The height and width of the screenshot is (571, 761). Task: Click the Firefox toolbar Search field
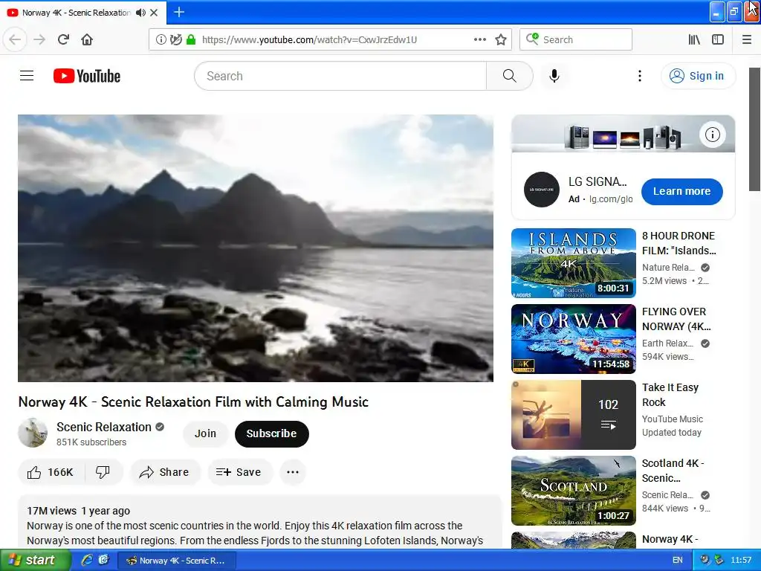576,39
